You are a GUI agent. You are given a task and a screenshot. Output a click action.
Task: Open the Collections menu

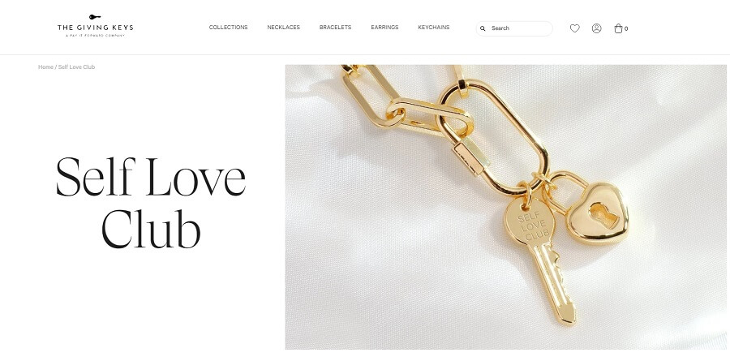tap(228, 28)
